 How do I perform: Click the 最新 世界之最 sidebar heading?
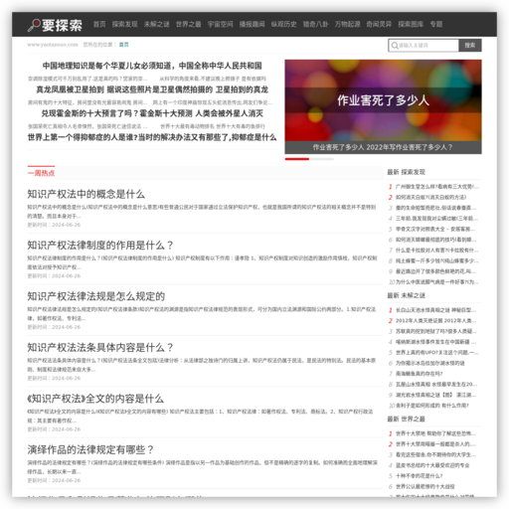pyautogui.click(x=407, y=419)
